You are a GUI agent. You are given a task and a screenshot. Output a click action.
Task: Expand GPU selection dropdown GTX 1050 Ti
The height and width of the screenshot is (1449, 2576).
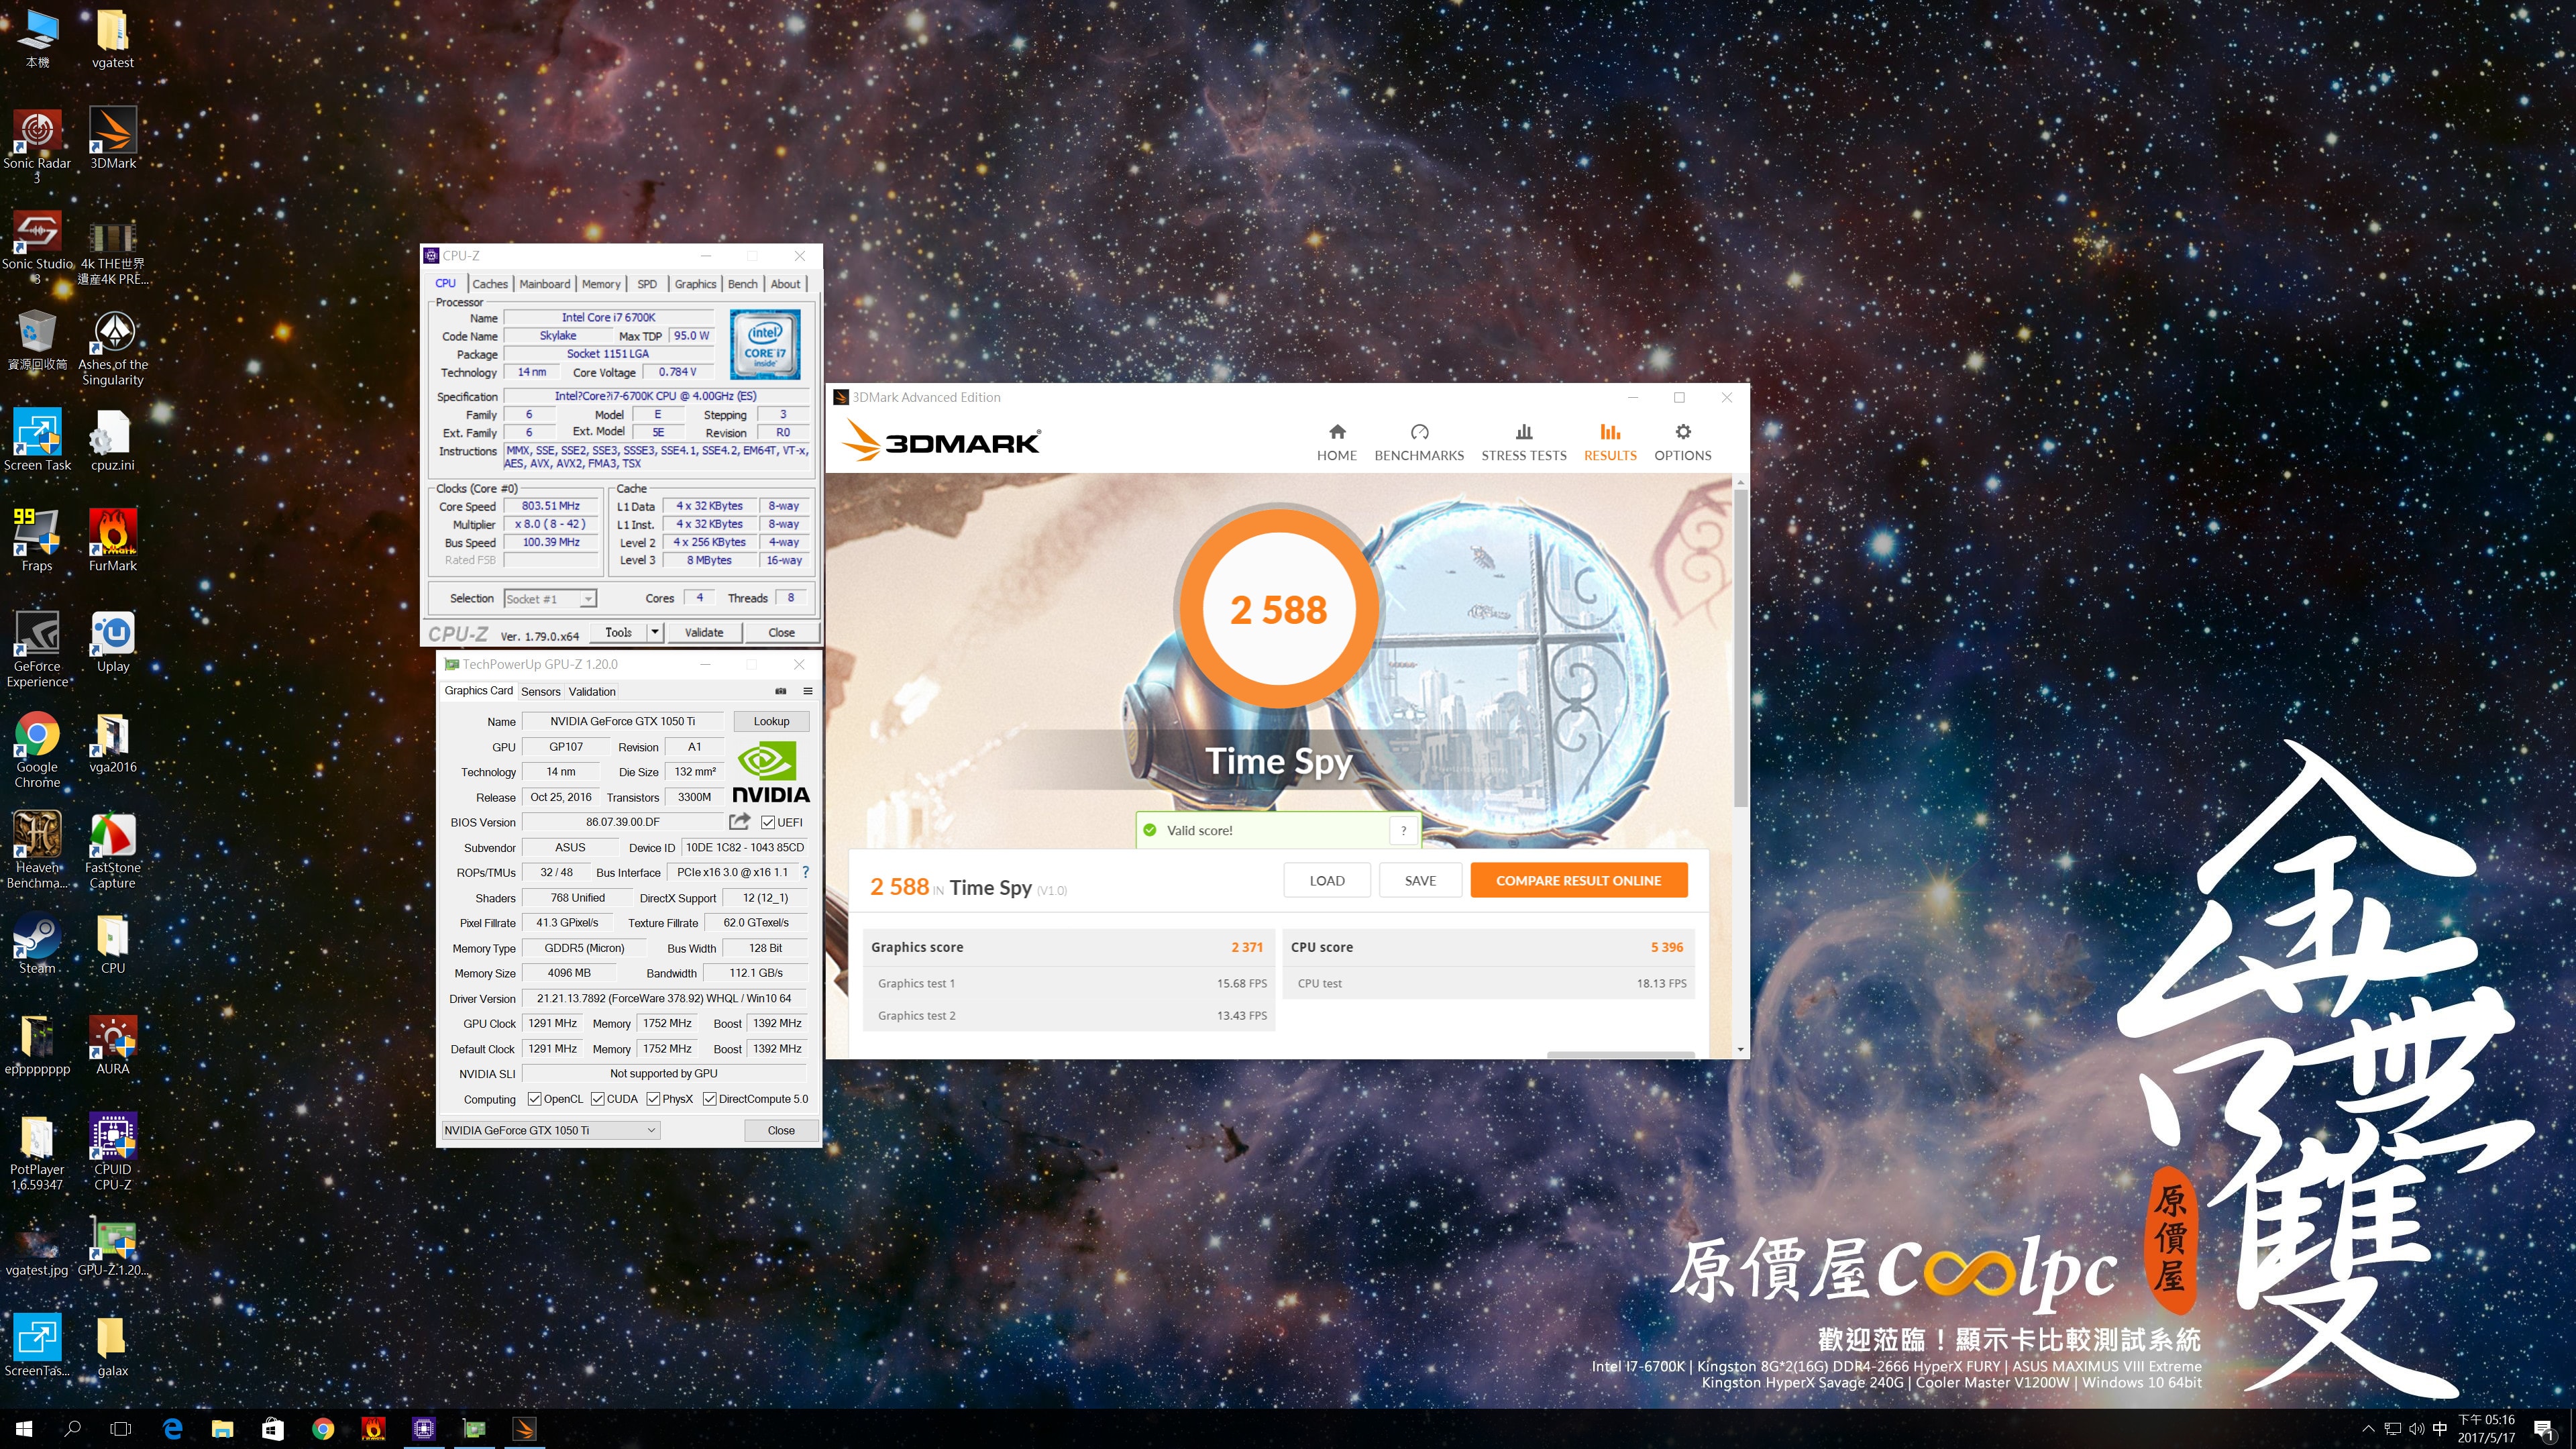(x=651, y=1130)
